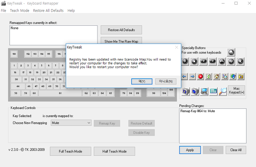Select keyboard key 89

137,93
